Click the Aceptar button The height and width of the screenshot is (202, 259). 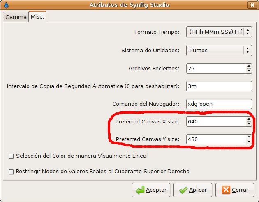tap(151, 190)
